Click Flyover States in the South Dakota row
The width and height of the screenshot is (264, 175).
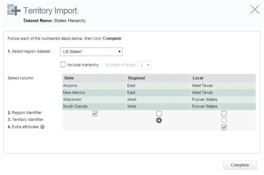(224, 106)
